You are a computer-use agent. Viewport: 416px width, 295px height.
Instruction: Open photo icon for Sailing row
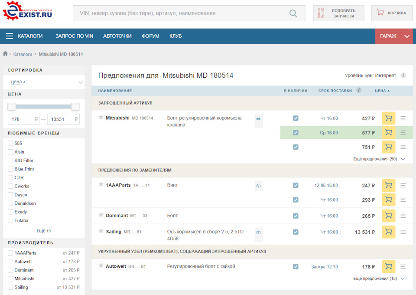(259, 233)
